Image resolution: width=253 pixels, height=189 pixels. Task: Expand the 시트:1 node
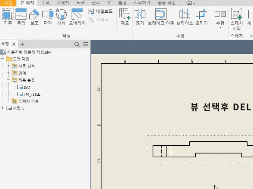click(x=3, y=108)
